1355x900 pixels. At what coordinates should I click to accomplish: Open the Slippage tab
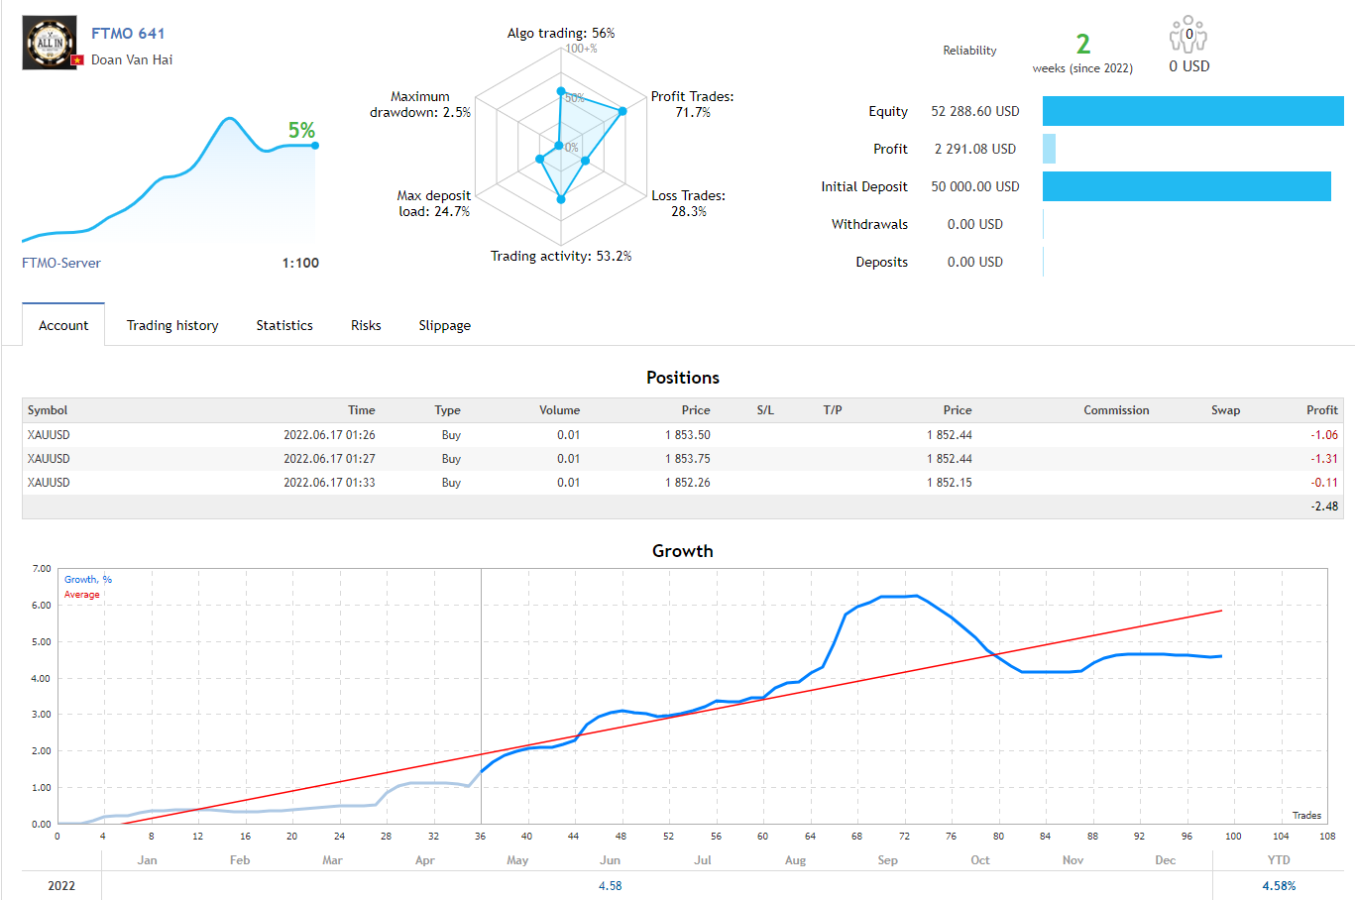click(x=445, y=325)
